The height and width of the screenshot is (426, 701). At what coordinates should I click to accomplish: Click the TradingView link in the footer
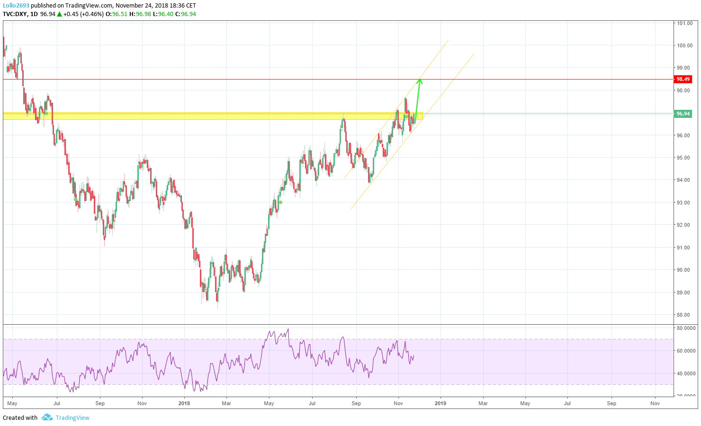(x=72, y=417)
